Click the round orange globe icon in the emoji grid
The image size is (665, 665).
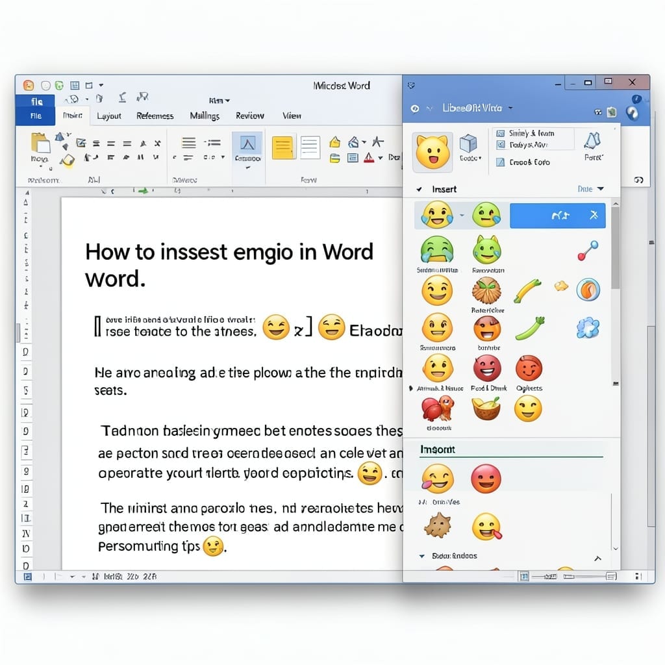pyautogui.click(x=588, y=290)
